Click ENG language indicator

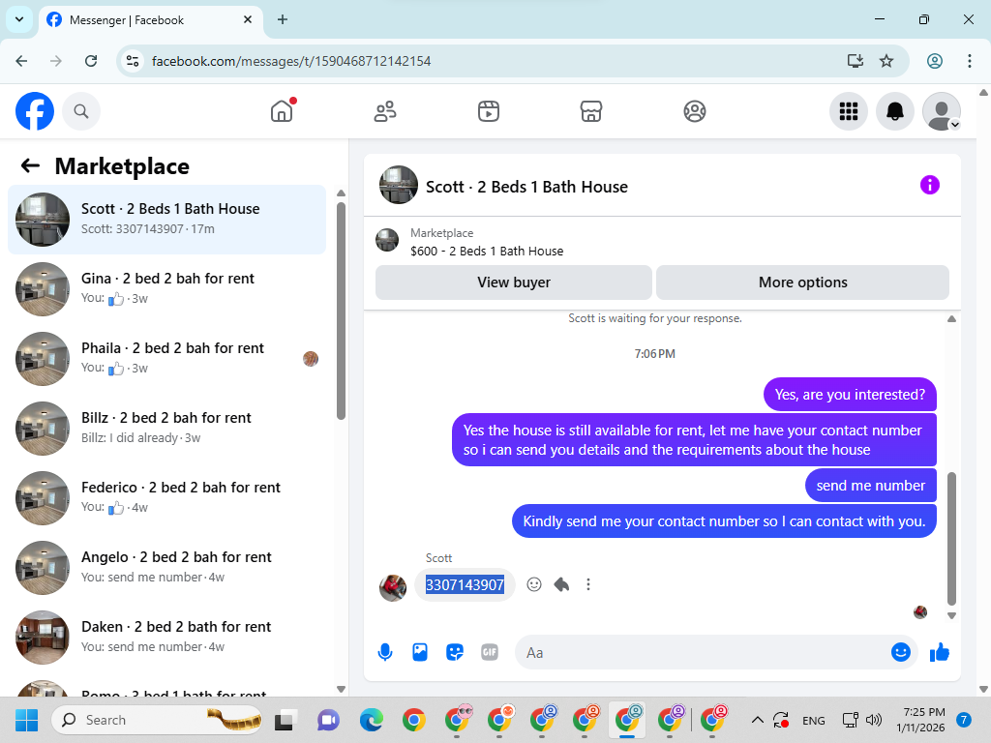tap(813, 720)
